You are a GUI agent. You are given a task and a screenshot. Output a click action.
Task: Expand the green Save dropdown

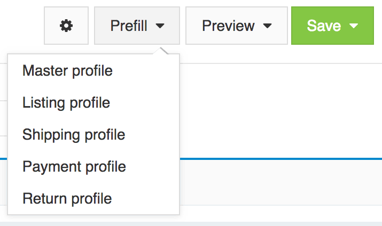(x=332, y=26)
